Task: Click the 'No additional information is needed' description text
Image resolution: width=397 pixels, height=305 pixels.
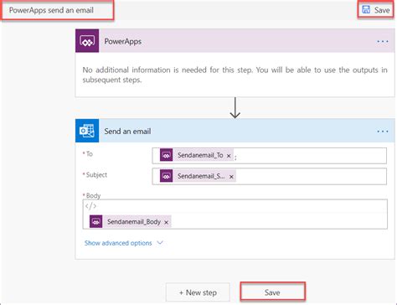Action: tap(235, 75)
